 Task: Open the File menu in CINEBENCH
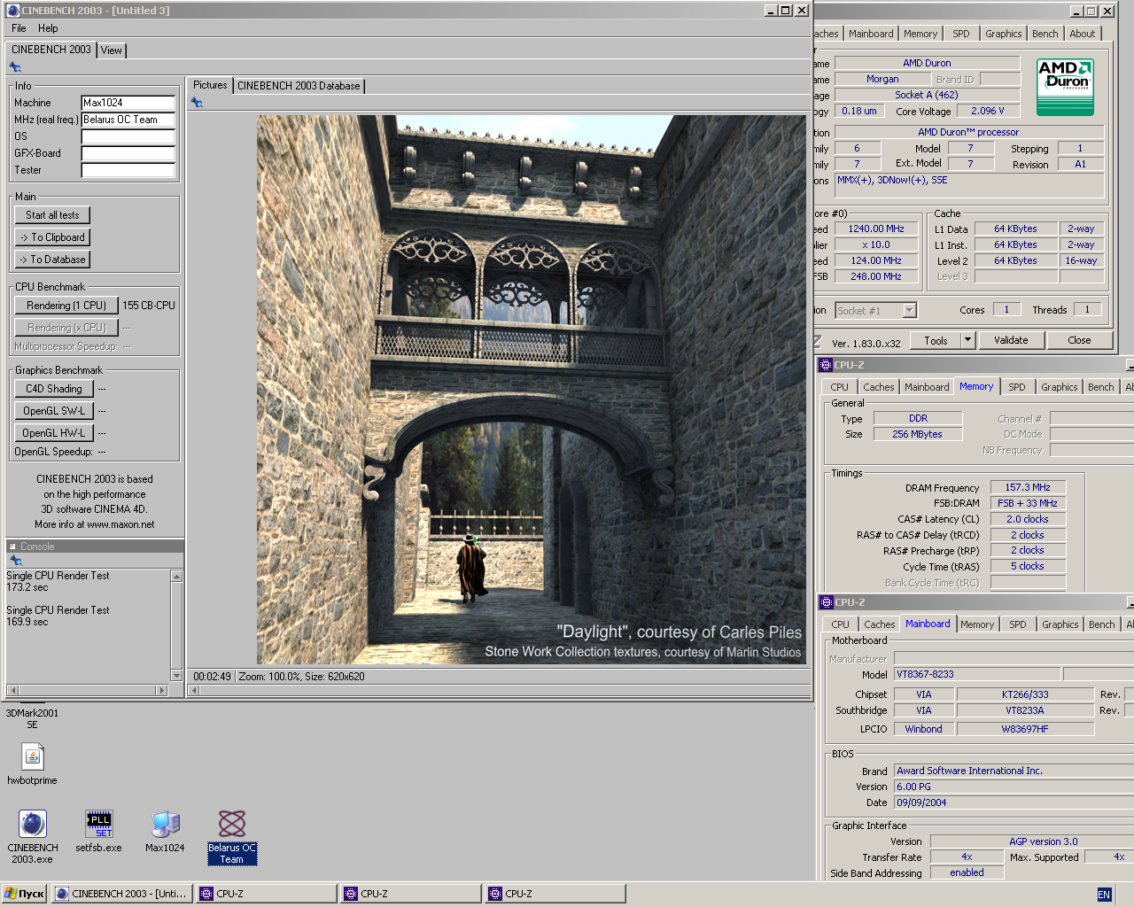click(x=19, y=28)
